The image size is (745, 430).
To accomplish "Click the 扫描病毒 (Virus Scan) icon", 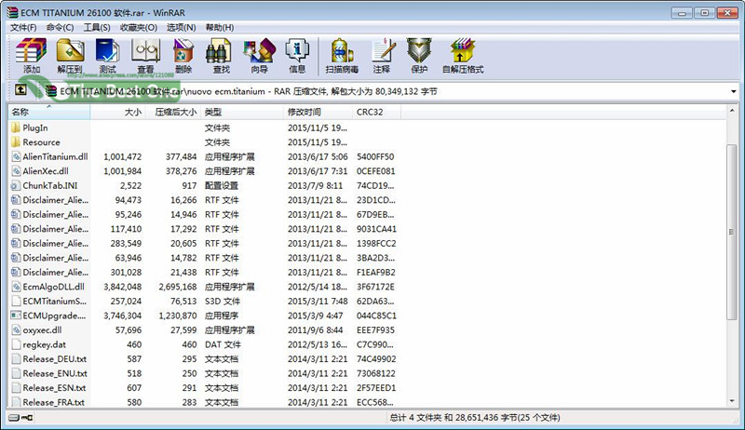I will pyautogui.click(x=342, y=55).
